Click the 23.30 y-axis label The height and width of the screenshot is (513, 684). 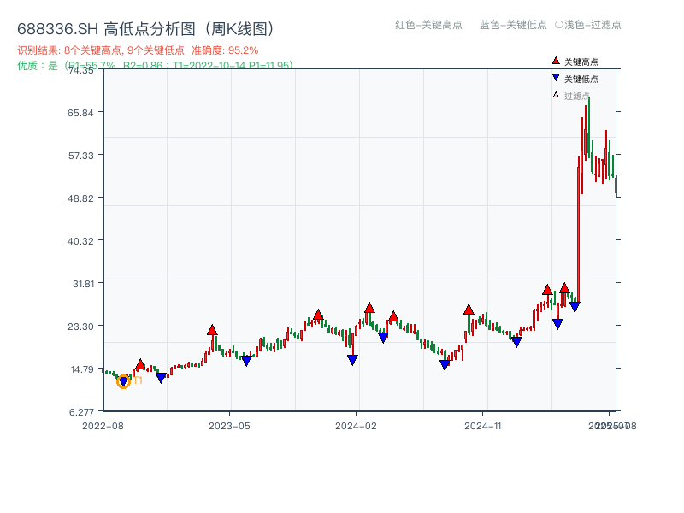80,327
